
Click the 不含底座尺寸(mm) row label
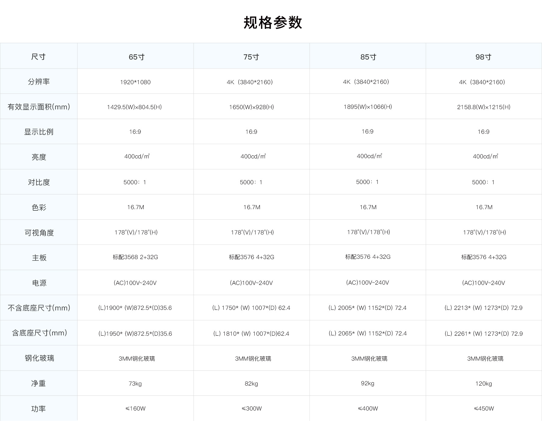tap(39, 308)
